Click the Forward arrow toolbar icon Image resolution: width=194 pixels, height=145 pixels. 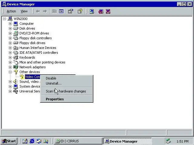pos(45,11)
